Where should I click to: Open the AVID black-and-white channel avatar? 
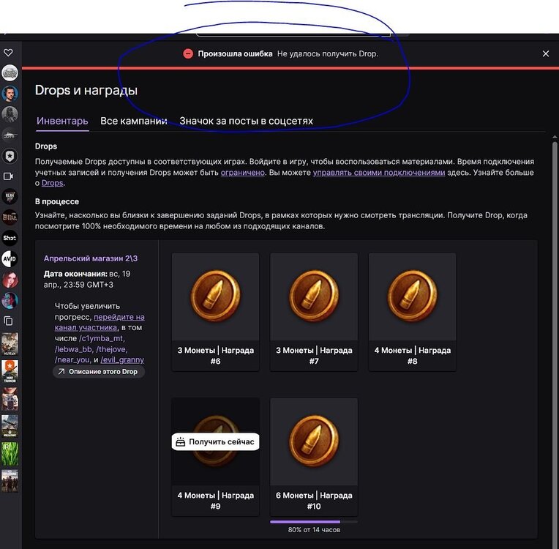pyautogui.click(x=10, y=258)
